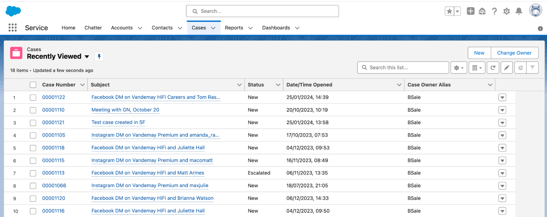
Task: Open the Recently Viewed list selector
Action: click(87, 57)
